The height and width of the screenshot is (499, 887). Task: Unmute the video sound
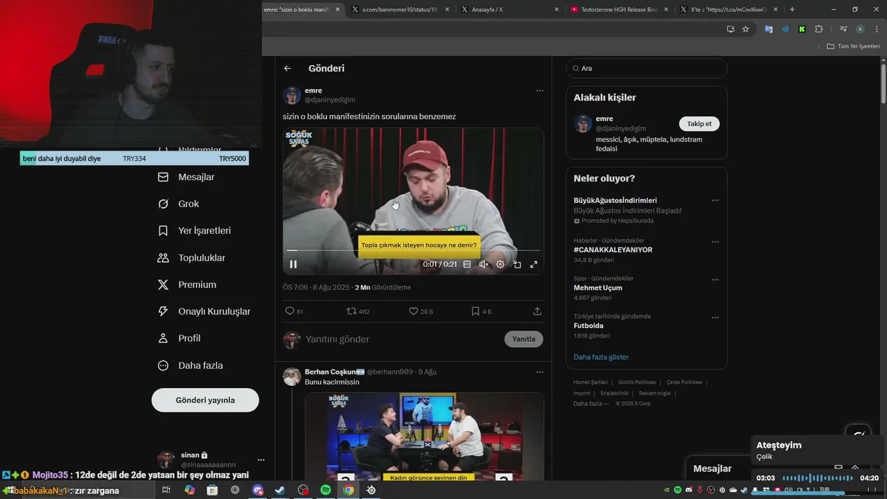click(x=484, y=264)
